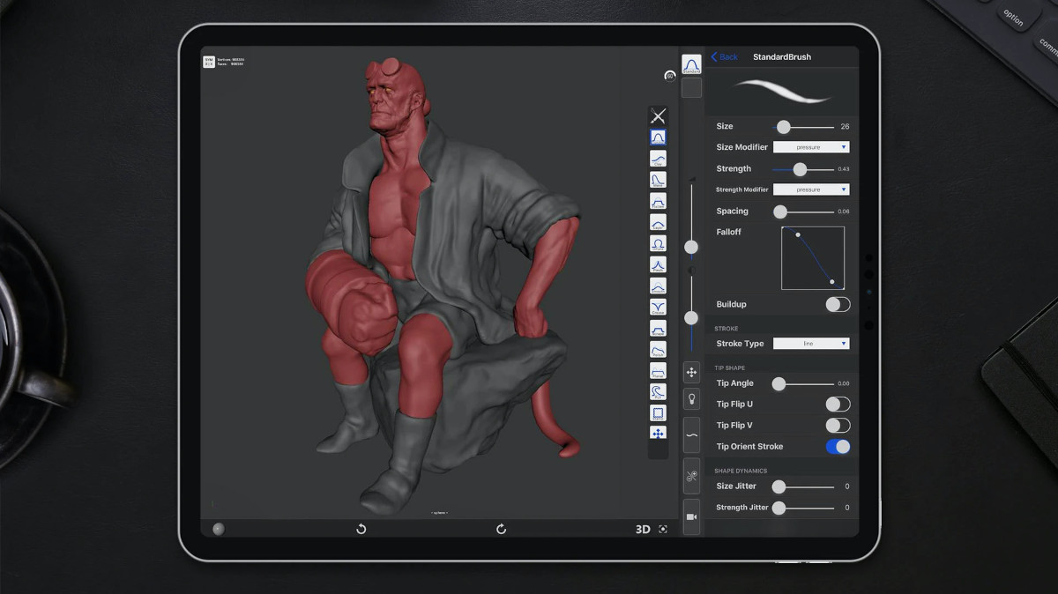Enable the Buildup toggle
The height and width of the screenshot is (594, 1058).
pos(838,304)
